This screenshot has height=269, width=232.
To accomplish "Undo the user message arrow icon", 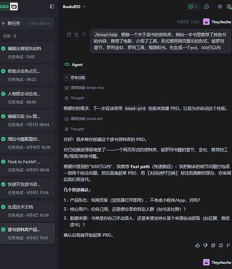I will [84, 34].
